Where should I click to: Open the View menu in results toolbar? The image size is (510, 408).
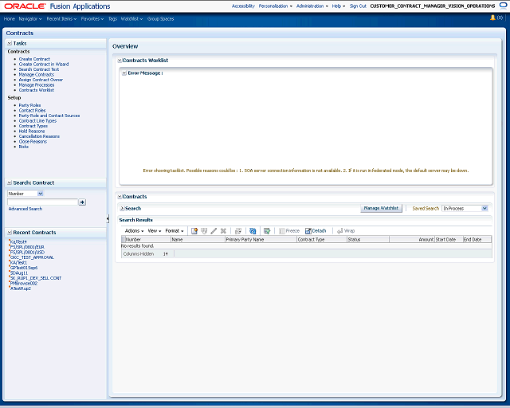[154, 231]
